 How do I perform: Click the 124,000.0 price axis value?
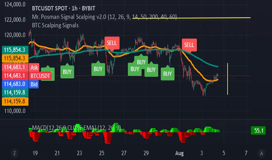click(x=15, y=4)
